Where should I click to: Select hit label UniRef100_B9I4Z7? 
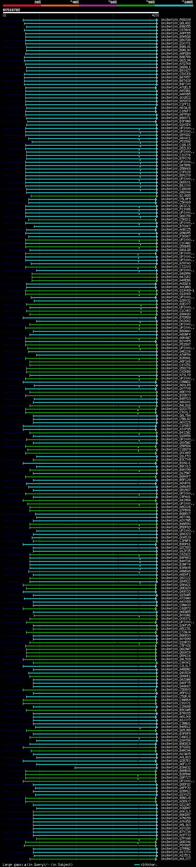pyautogui.click(x=175, y=70)
